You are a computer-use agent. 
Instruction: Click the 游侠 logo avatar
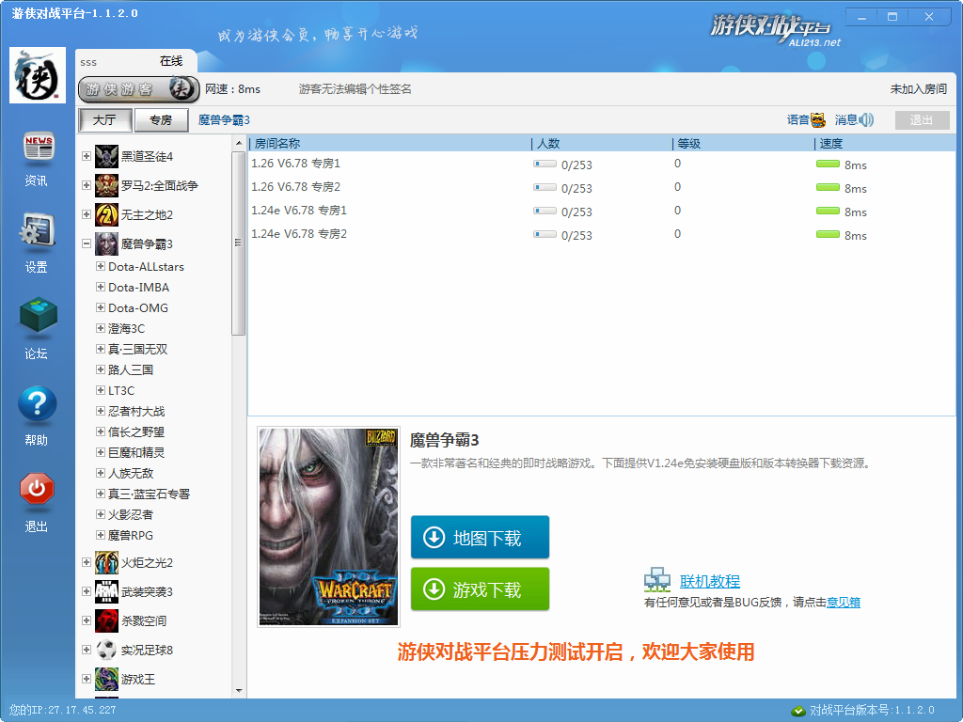(x=38, y=75)
